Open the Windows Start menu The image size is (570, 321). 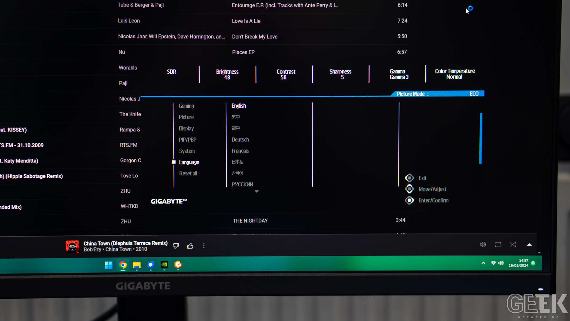(x=109, y=265)
